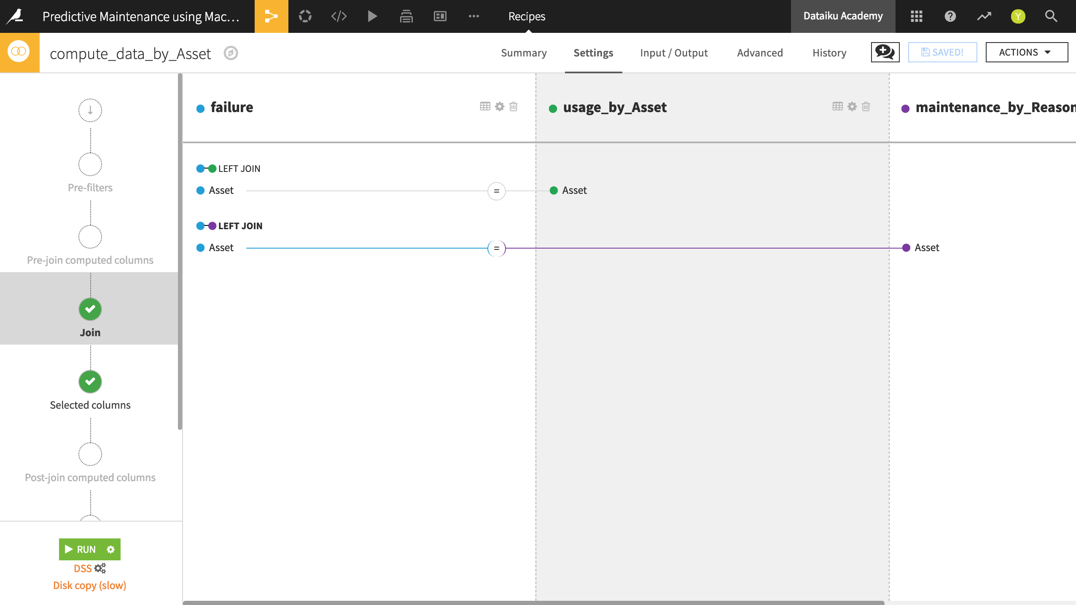
Task: Click the jobs play icon
Action: [372, 16]
